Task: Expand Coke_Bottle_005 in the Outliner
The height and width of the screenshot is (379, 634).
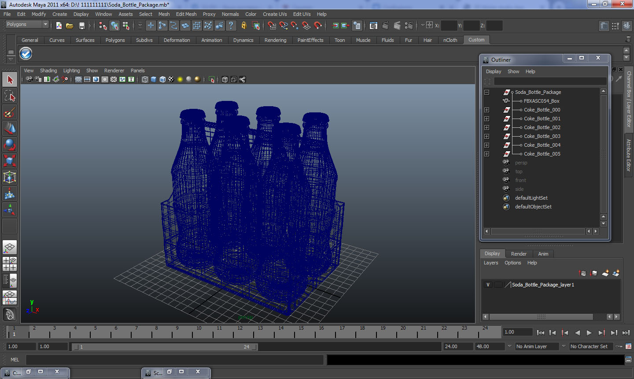Action: (487, 154)
